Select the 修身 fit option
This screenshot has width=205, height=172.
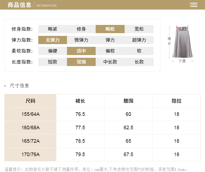tap(81, 29)
